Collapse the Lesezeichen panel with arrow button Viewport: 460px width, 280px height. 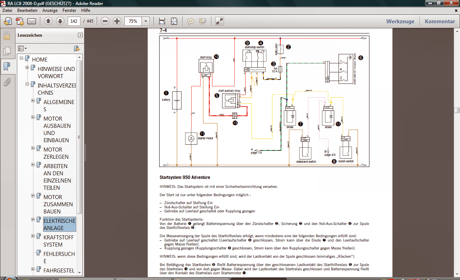pos(80,35)
